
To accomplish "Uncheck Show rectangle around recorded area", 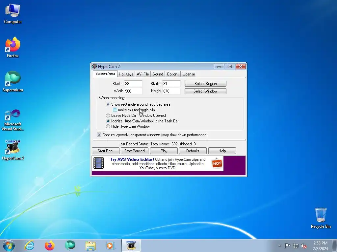I will tap(108, 104).
